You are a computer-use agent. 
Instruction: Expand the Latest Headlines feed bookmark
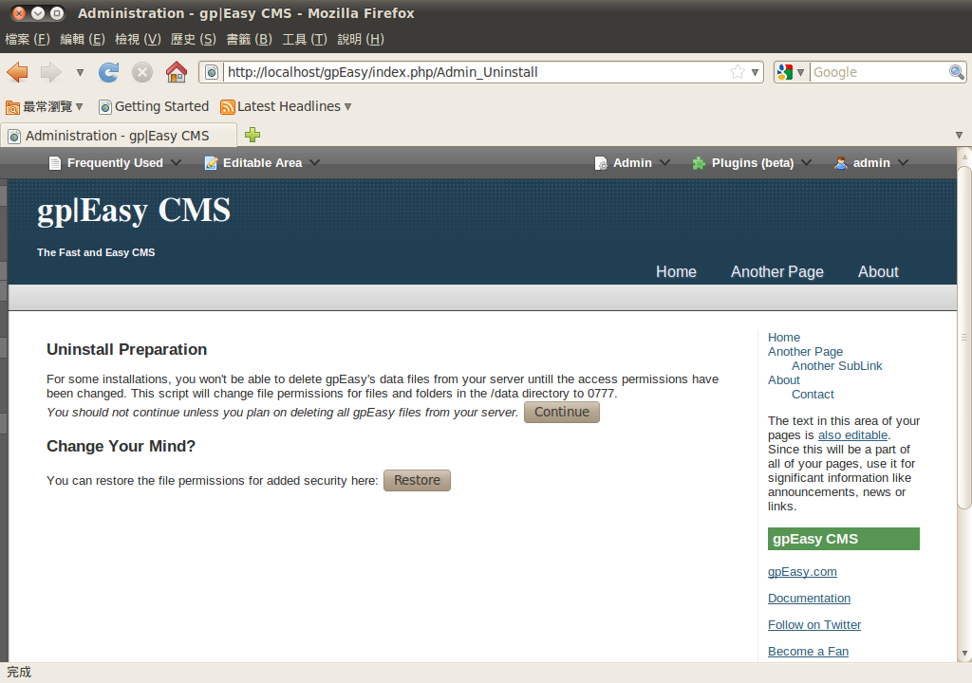[286, 106]
